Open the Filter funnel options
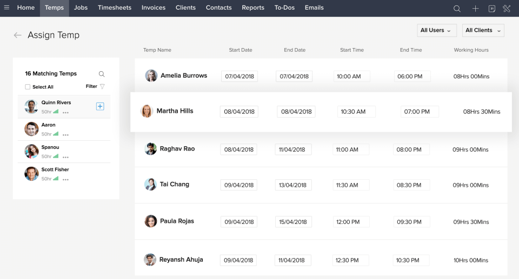The height and width of the screenshot is (279, 519). click(102, 86)
